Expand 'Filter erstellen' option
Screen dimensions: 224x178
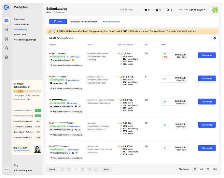coord(111,22)
